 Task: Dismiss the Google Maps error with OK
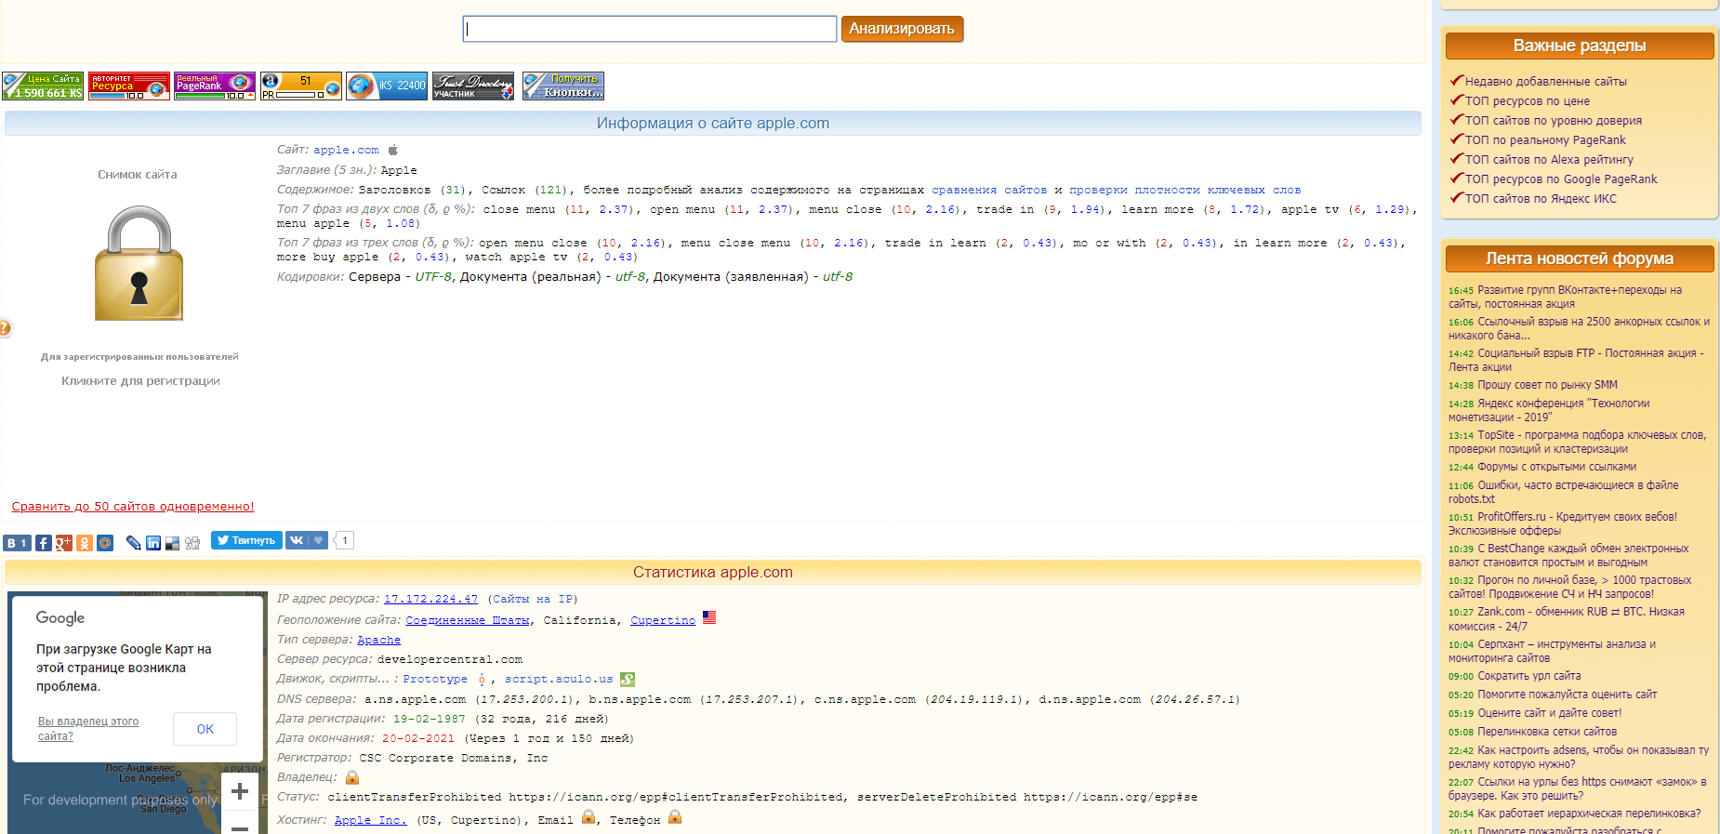click(205, 729)
